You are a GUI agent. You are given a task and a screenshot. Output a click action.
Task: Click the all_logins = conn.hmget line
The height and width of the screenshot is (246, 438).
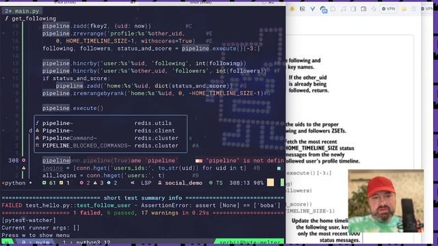[103, 176]
